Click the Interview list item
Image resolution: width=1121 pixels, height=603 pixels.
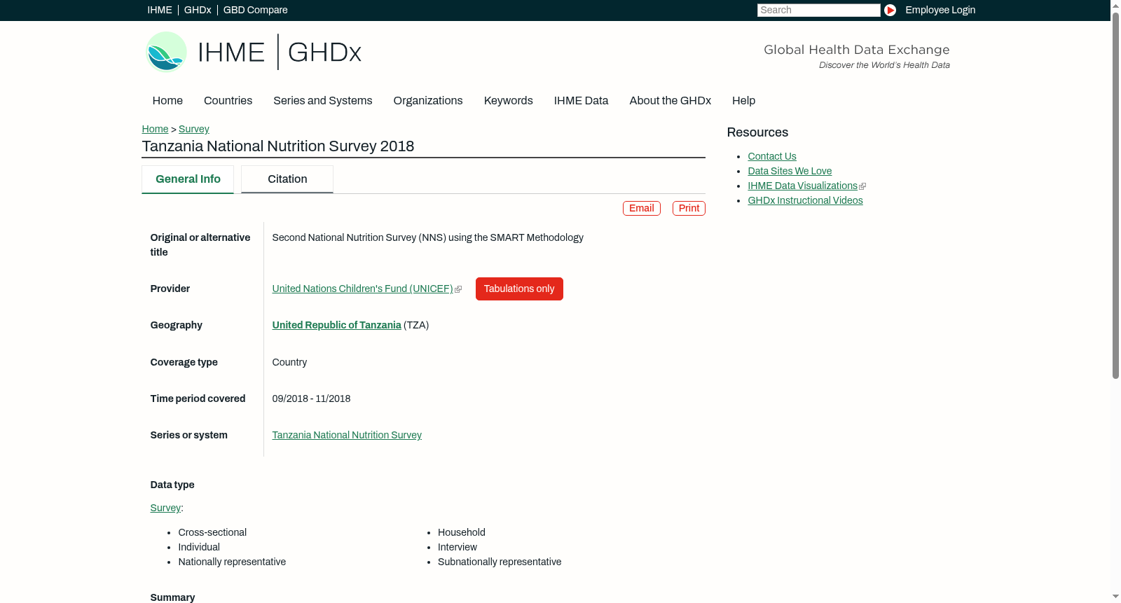coord(458,547)
